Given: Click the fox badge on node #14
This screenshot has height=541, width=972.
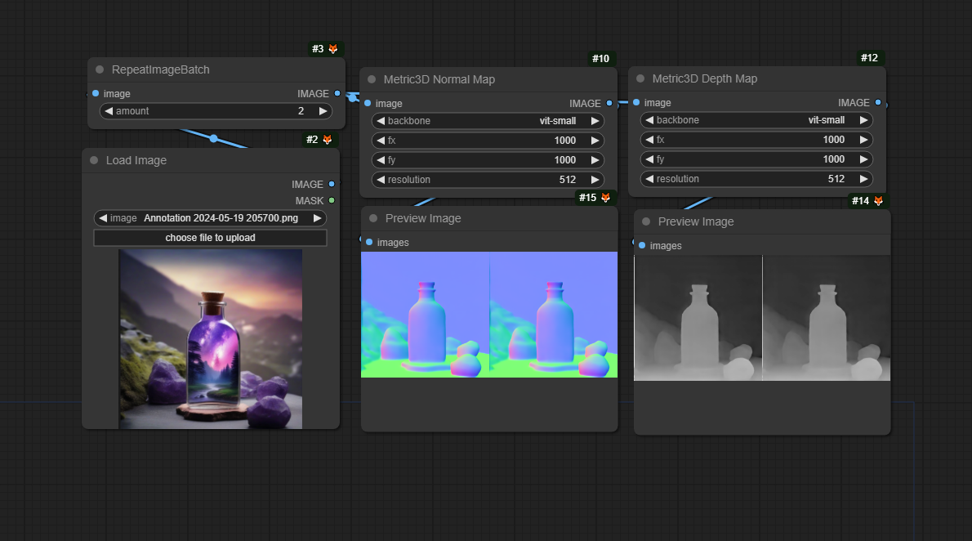Looking at the screenshot, I should [878, 201].
